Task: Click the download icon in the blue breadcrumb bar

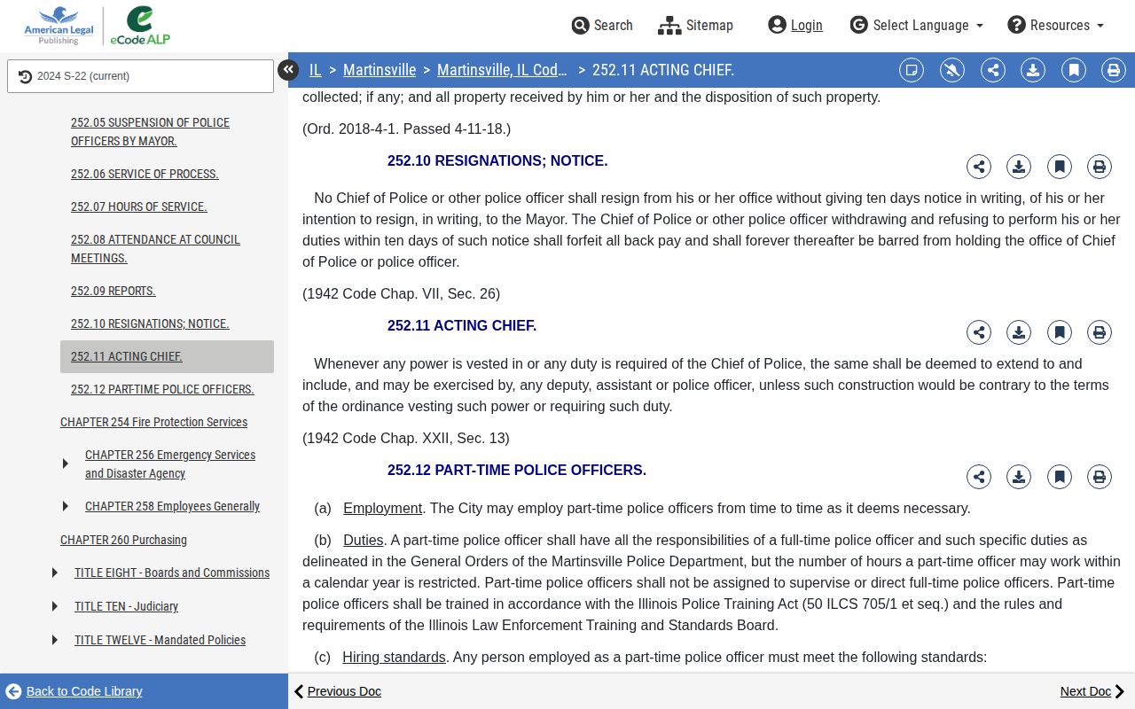Action: coord(1033,70)
